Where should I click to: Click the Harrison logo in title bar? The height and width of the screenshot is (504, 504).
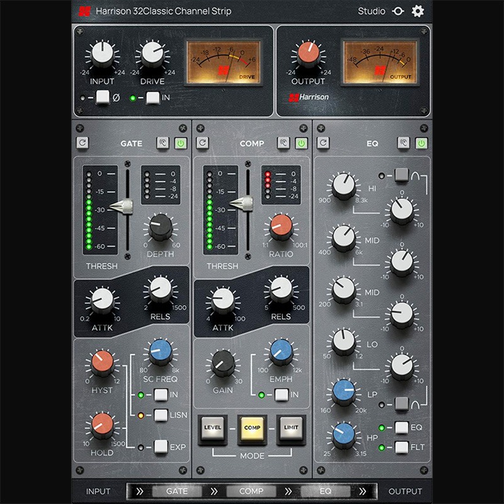pos(84,11)
